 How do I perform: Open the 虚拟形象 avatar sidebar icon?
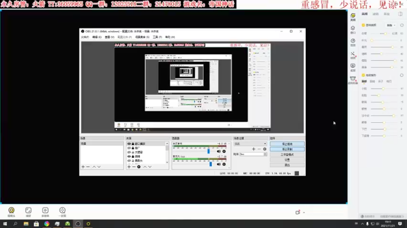(353, 80)
